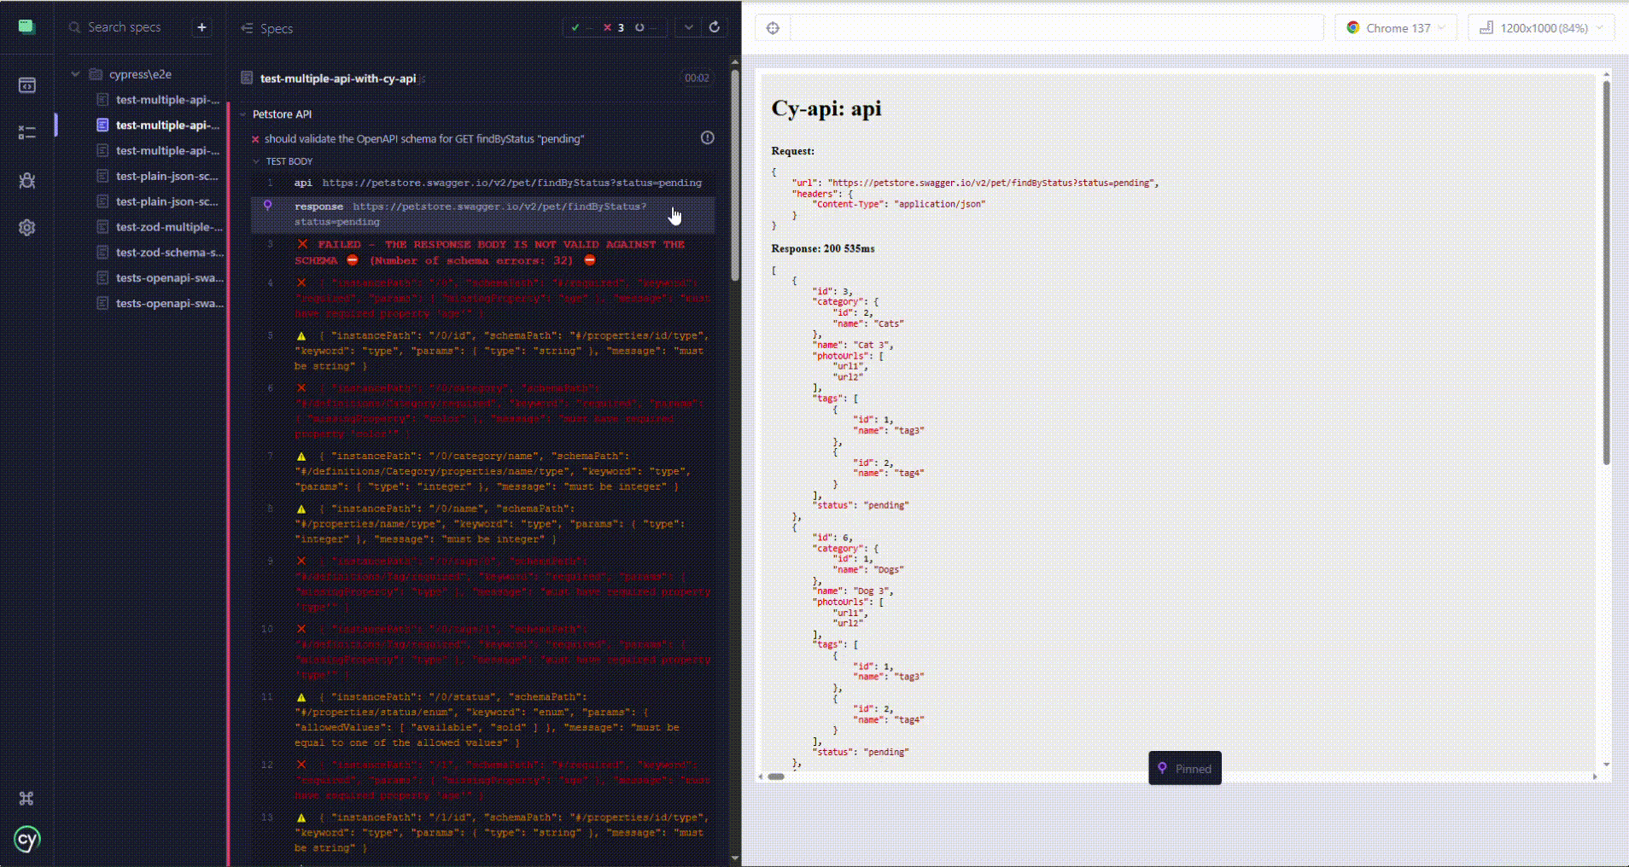
Task: Show keyboard shortcuts via the command icon
Action: click(x=26, y=799)
